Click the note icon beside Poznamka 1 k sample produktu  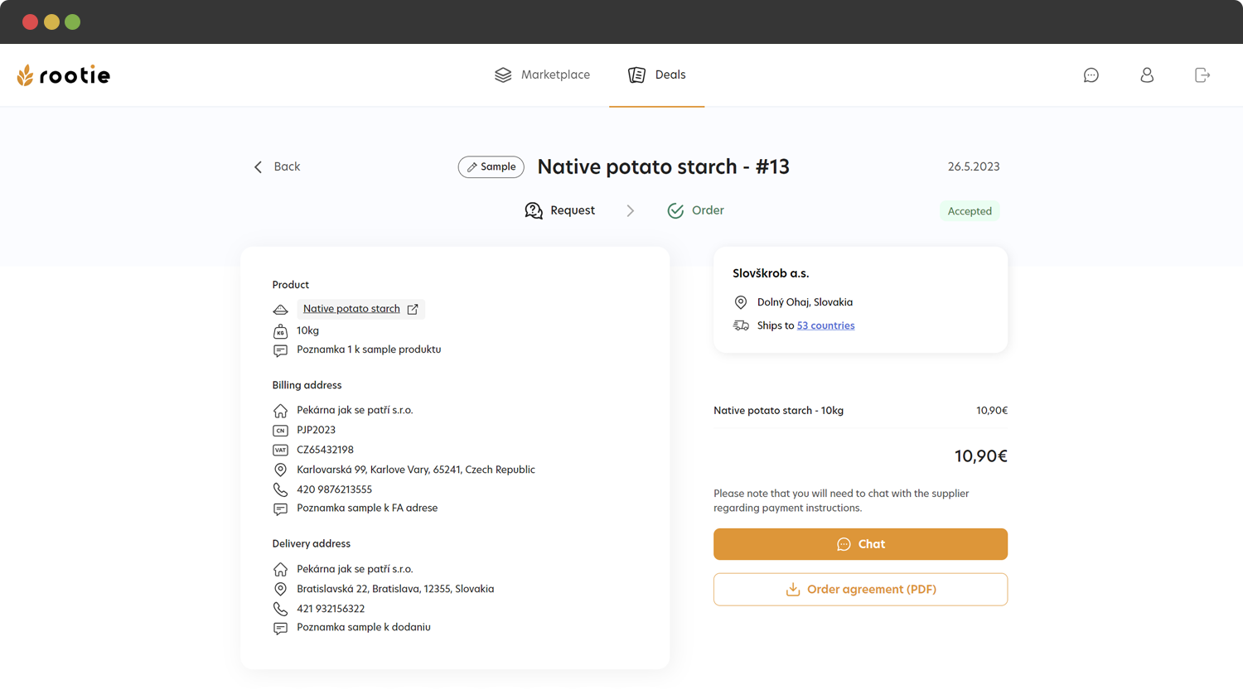(x=280, y=350)
